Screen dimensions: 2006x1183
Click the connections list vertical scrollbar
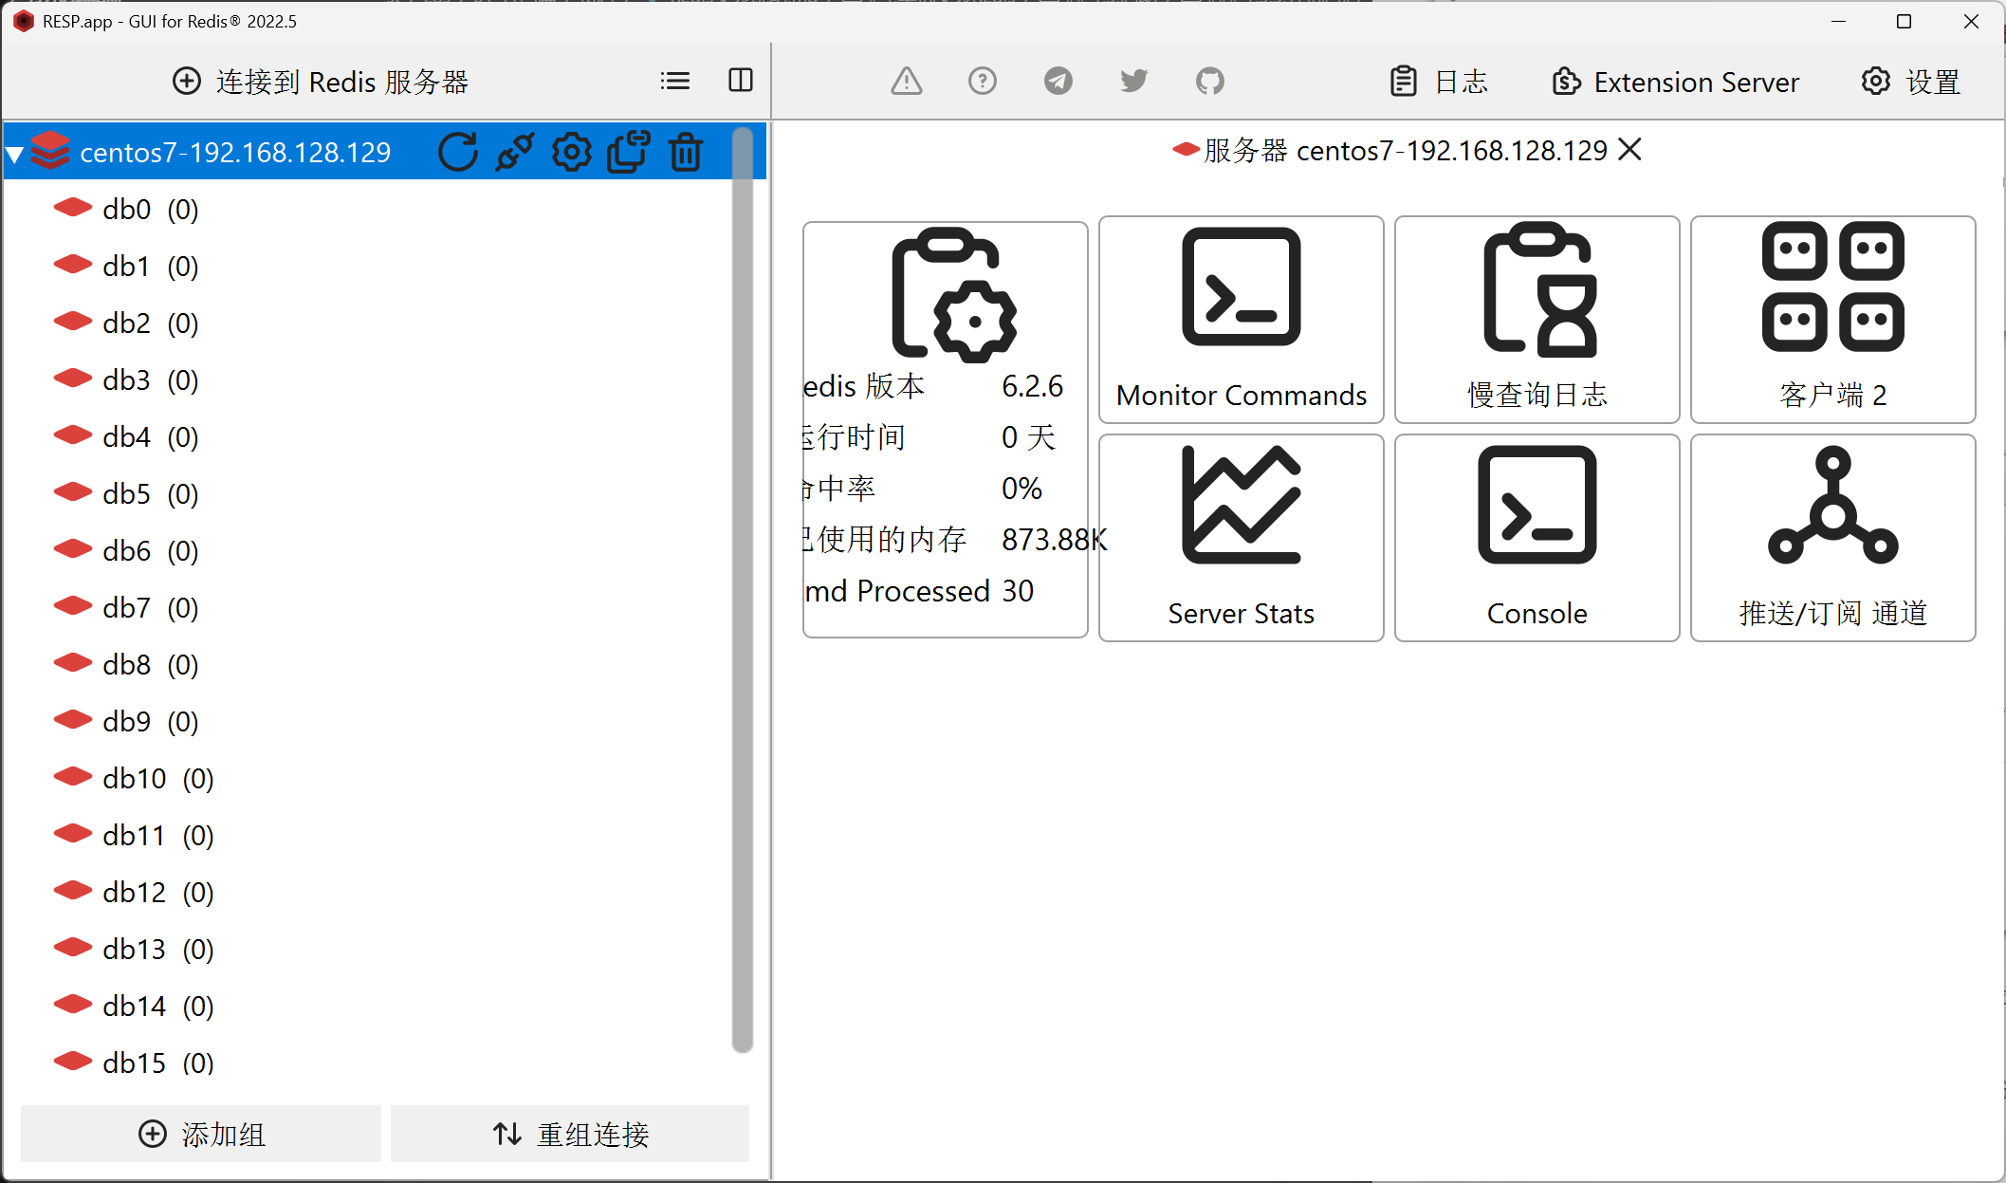pos(743,588)
